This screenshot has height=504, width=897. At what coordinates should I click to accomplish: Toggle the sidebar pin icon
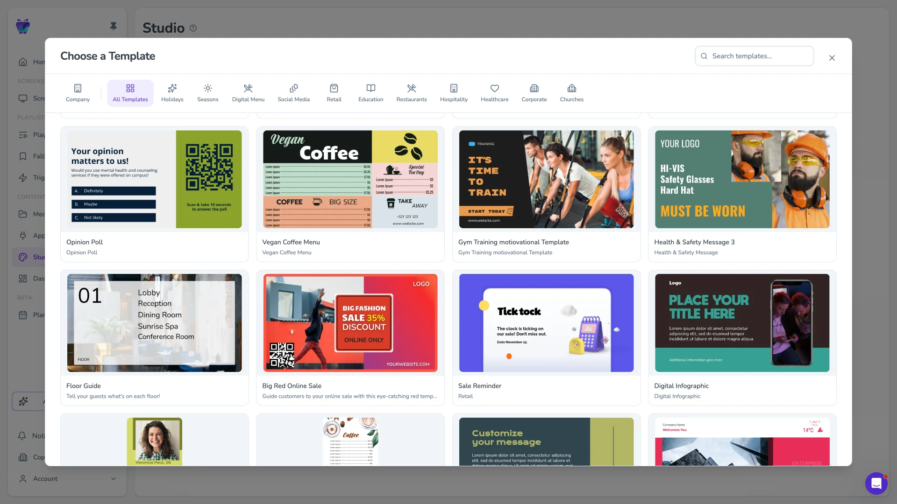click(114, 26)
